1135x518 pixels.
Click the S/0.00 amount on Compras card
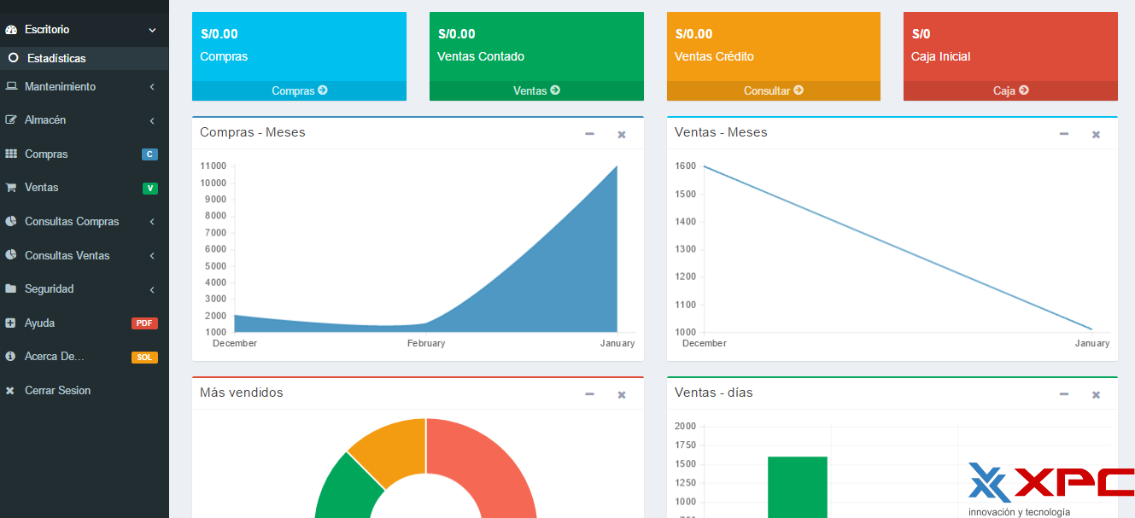click(219, 34)
